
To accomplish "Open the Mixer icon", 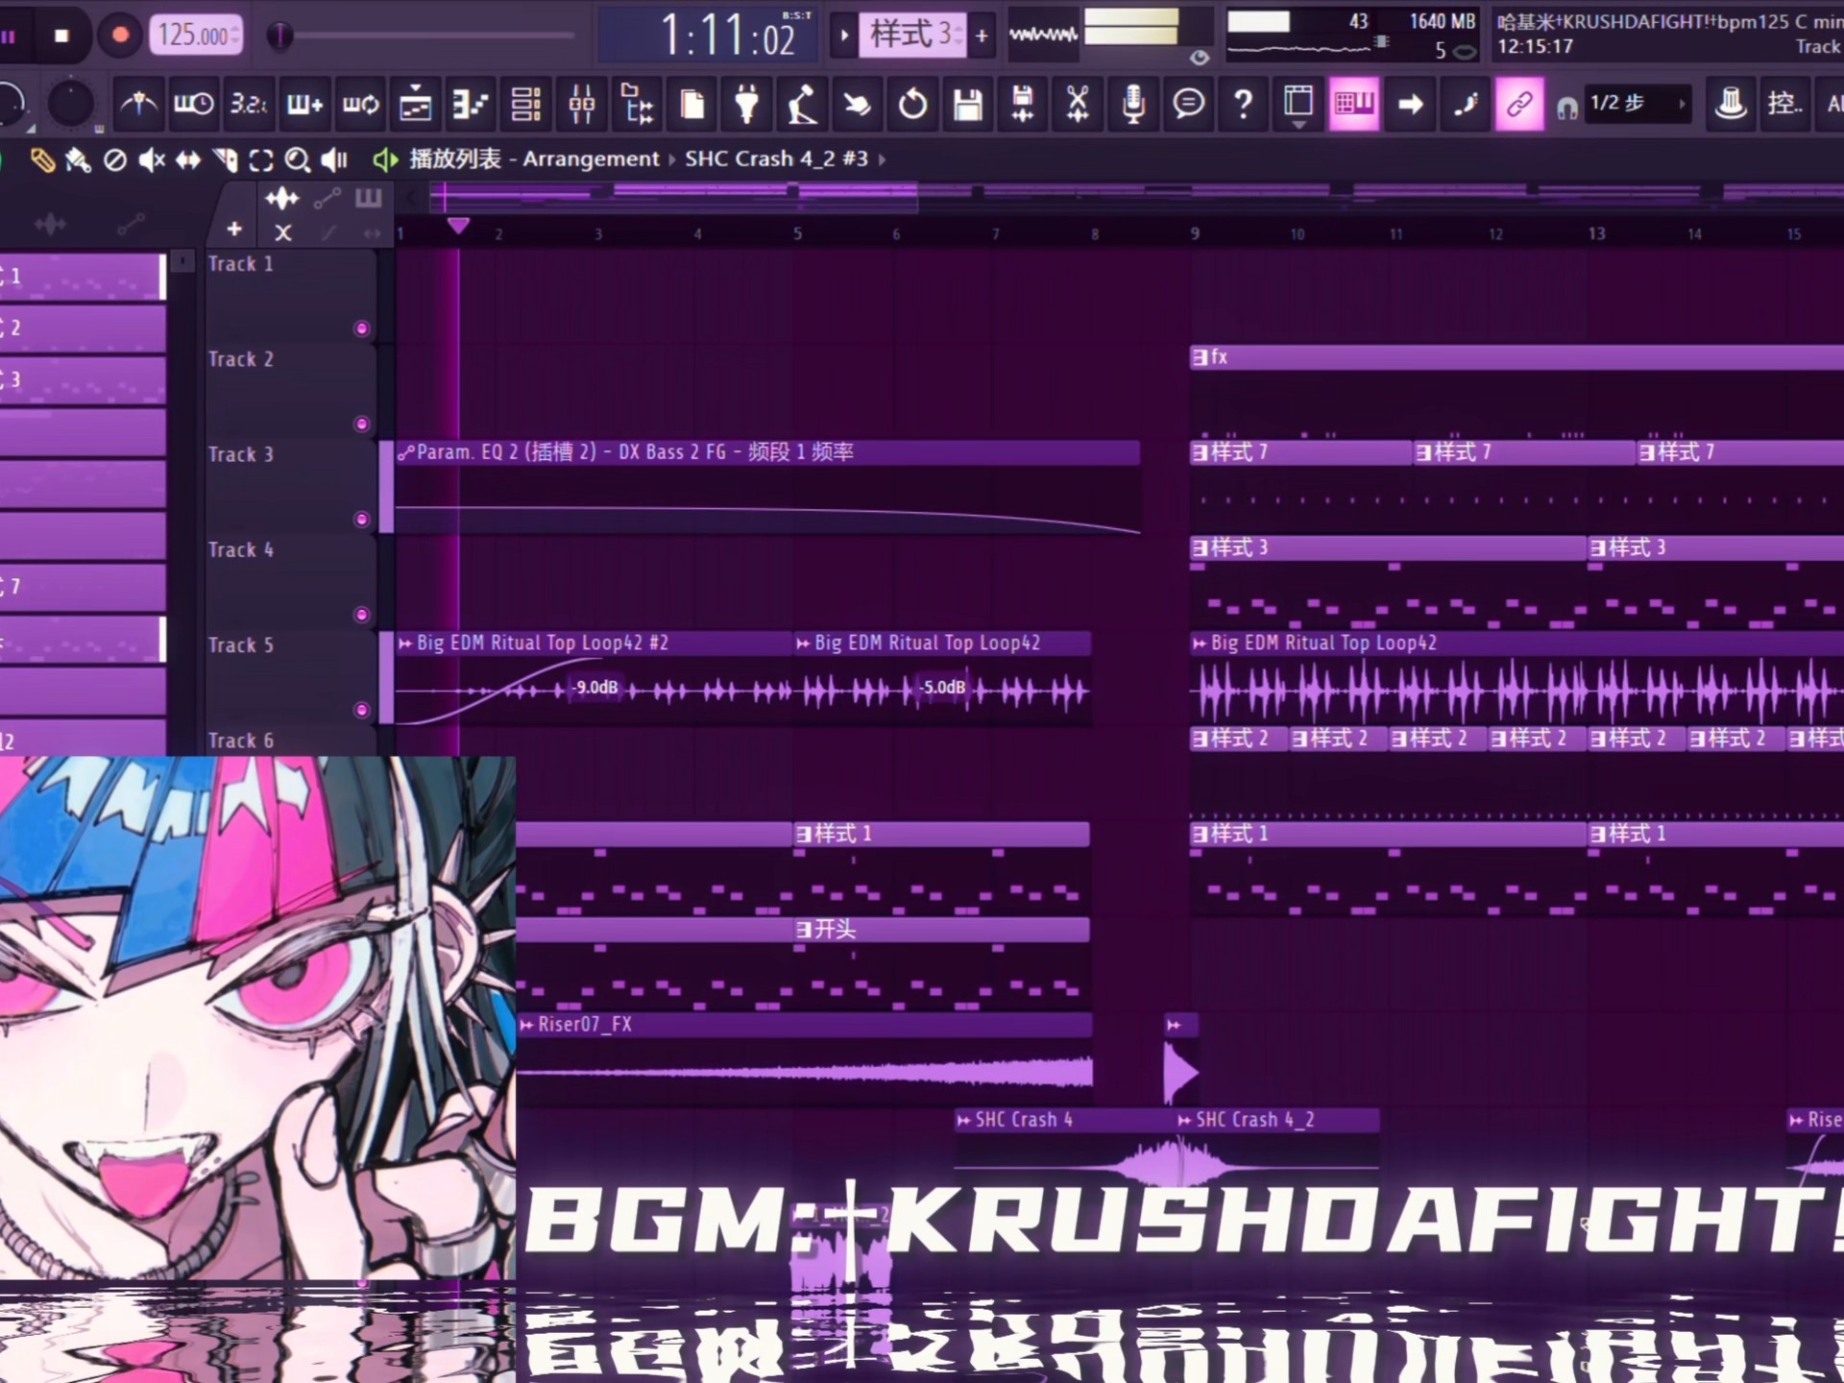I will [x=582, y=104].
